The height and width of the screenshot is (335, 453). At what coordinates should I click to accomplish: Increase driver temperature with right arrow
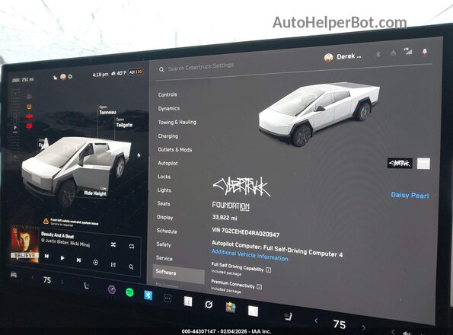point(62,282)
